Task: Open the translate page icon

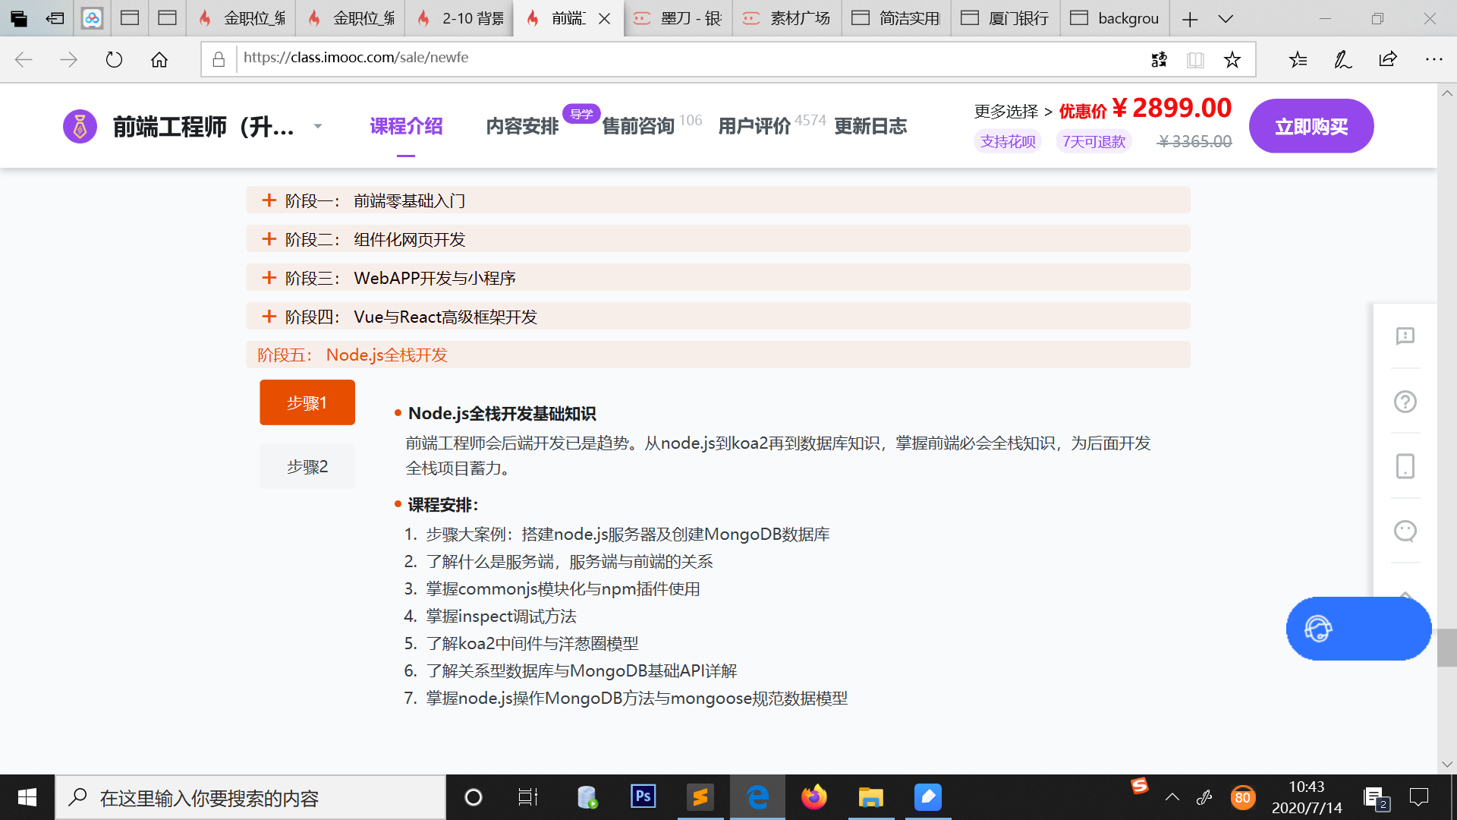Action: point(1159,59)
